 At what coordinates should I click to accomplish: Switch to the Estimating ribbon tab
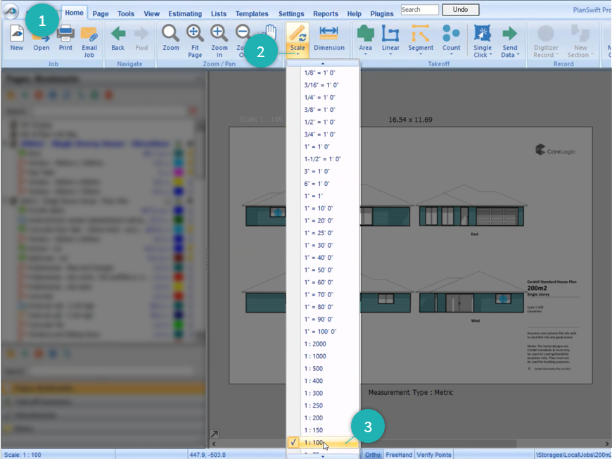185,13
